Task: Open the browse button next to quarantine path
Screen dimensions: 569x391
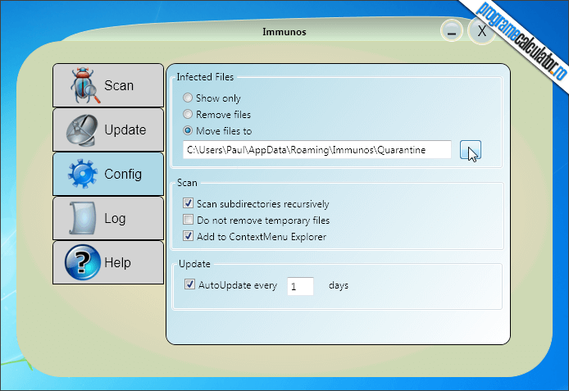Action: click(x=471, y=150)
